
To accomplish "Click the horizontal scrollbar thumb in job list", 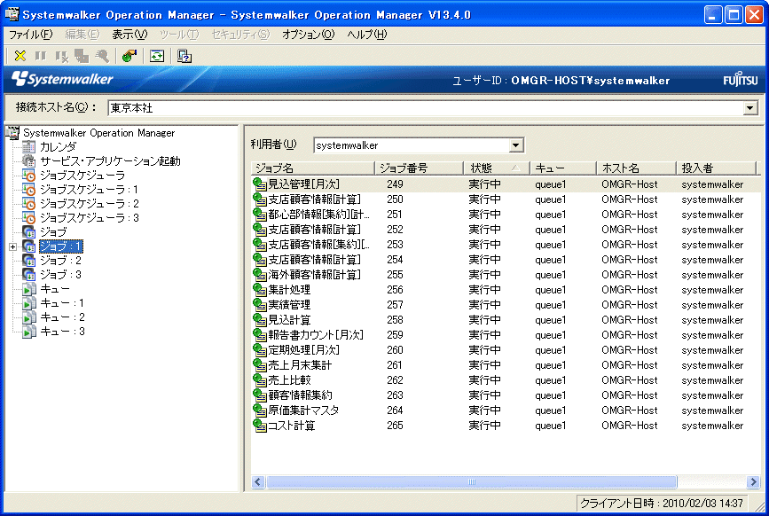I will (x=471, y=481).
